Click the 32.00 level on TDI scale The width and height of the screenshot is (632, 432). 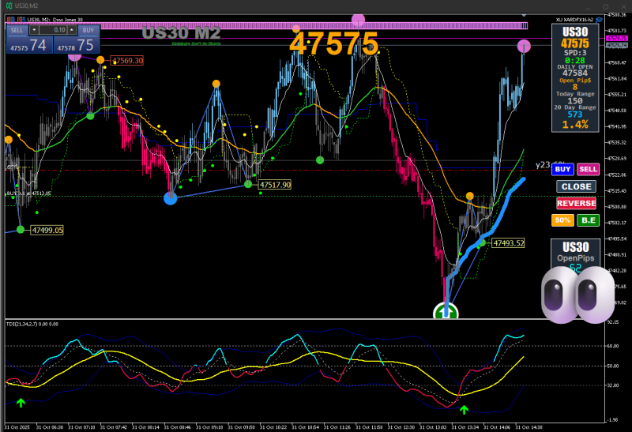pyautogui.click(x=613, y=385)
